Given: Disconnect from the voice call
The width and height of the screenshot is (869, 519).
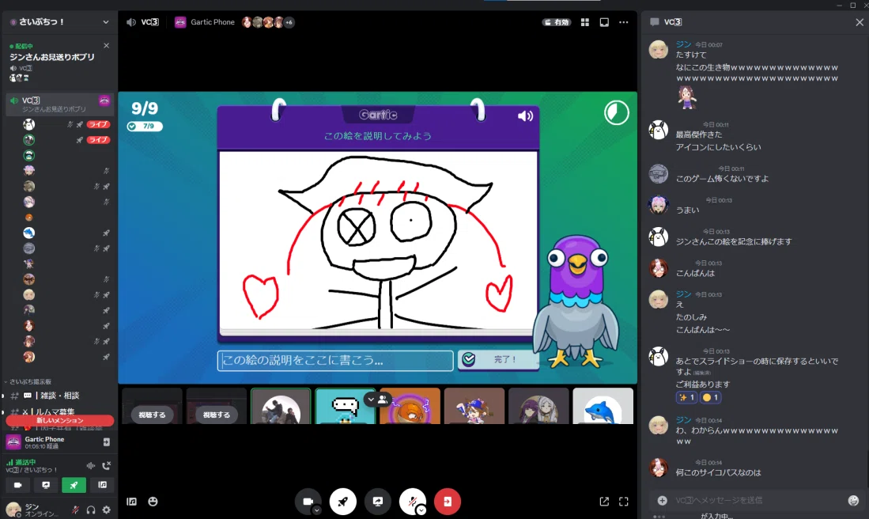Looking at the screenshot, I should [107, 466].
